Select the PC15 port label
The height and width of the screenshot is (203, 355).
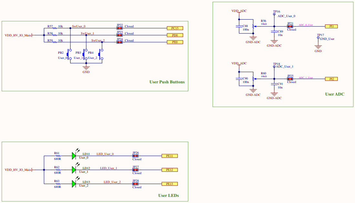(x=174, y=28)
